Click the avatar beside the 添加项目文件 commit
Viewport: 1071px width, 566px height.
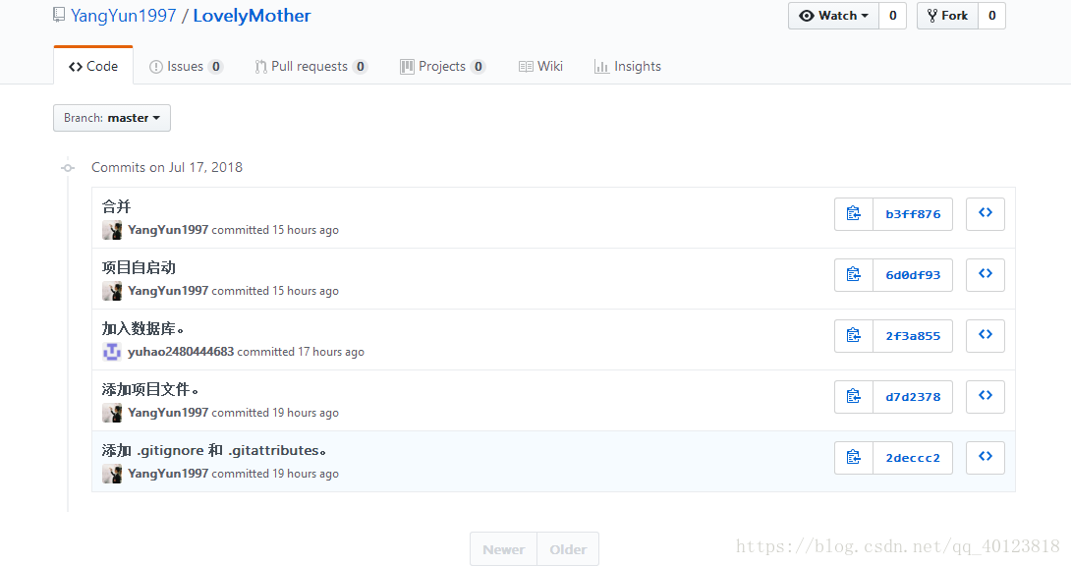point(112,413)
